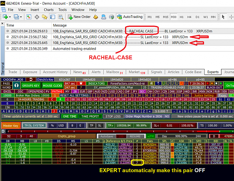Toggle the AutoSave button

[x=107, y=136]
